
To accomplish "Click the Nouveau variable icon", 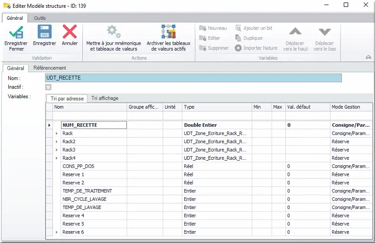I will pyautogui.click(x=203, y=28).
